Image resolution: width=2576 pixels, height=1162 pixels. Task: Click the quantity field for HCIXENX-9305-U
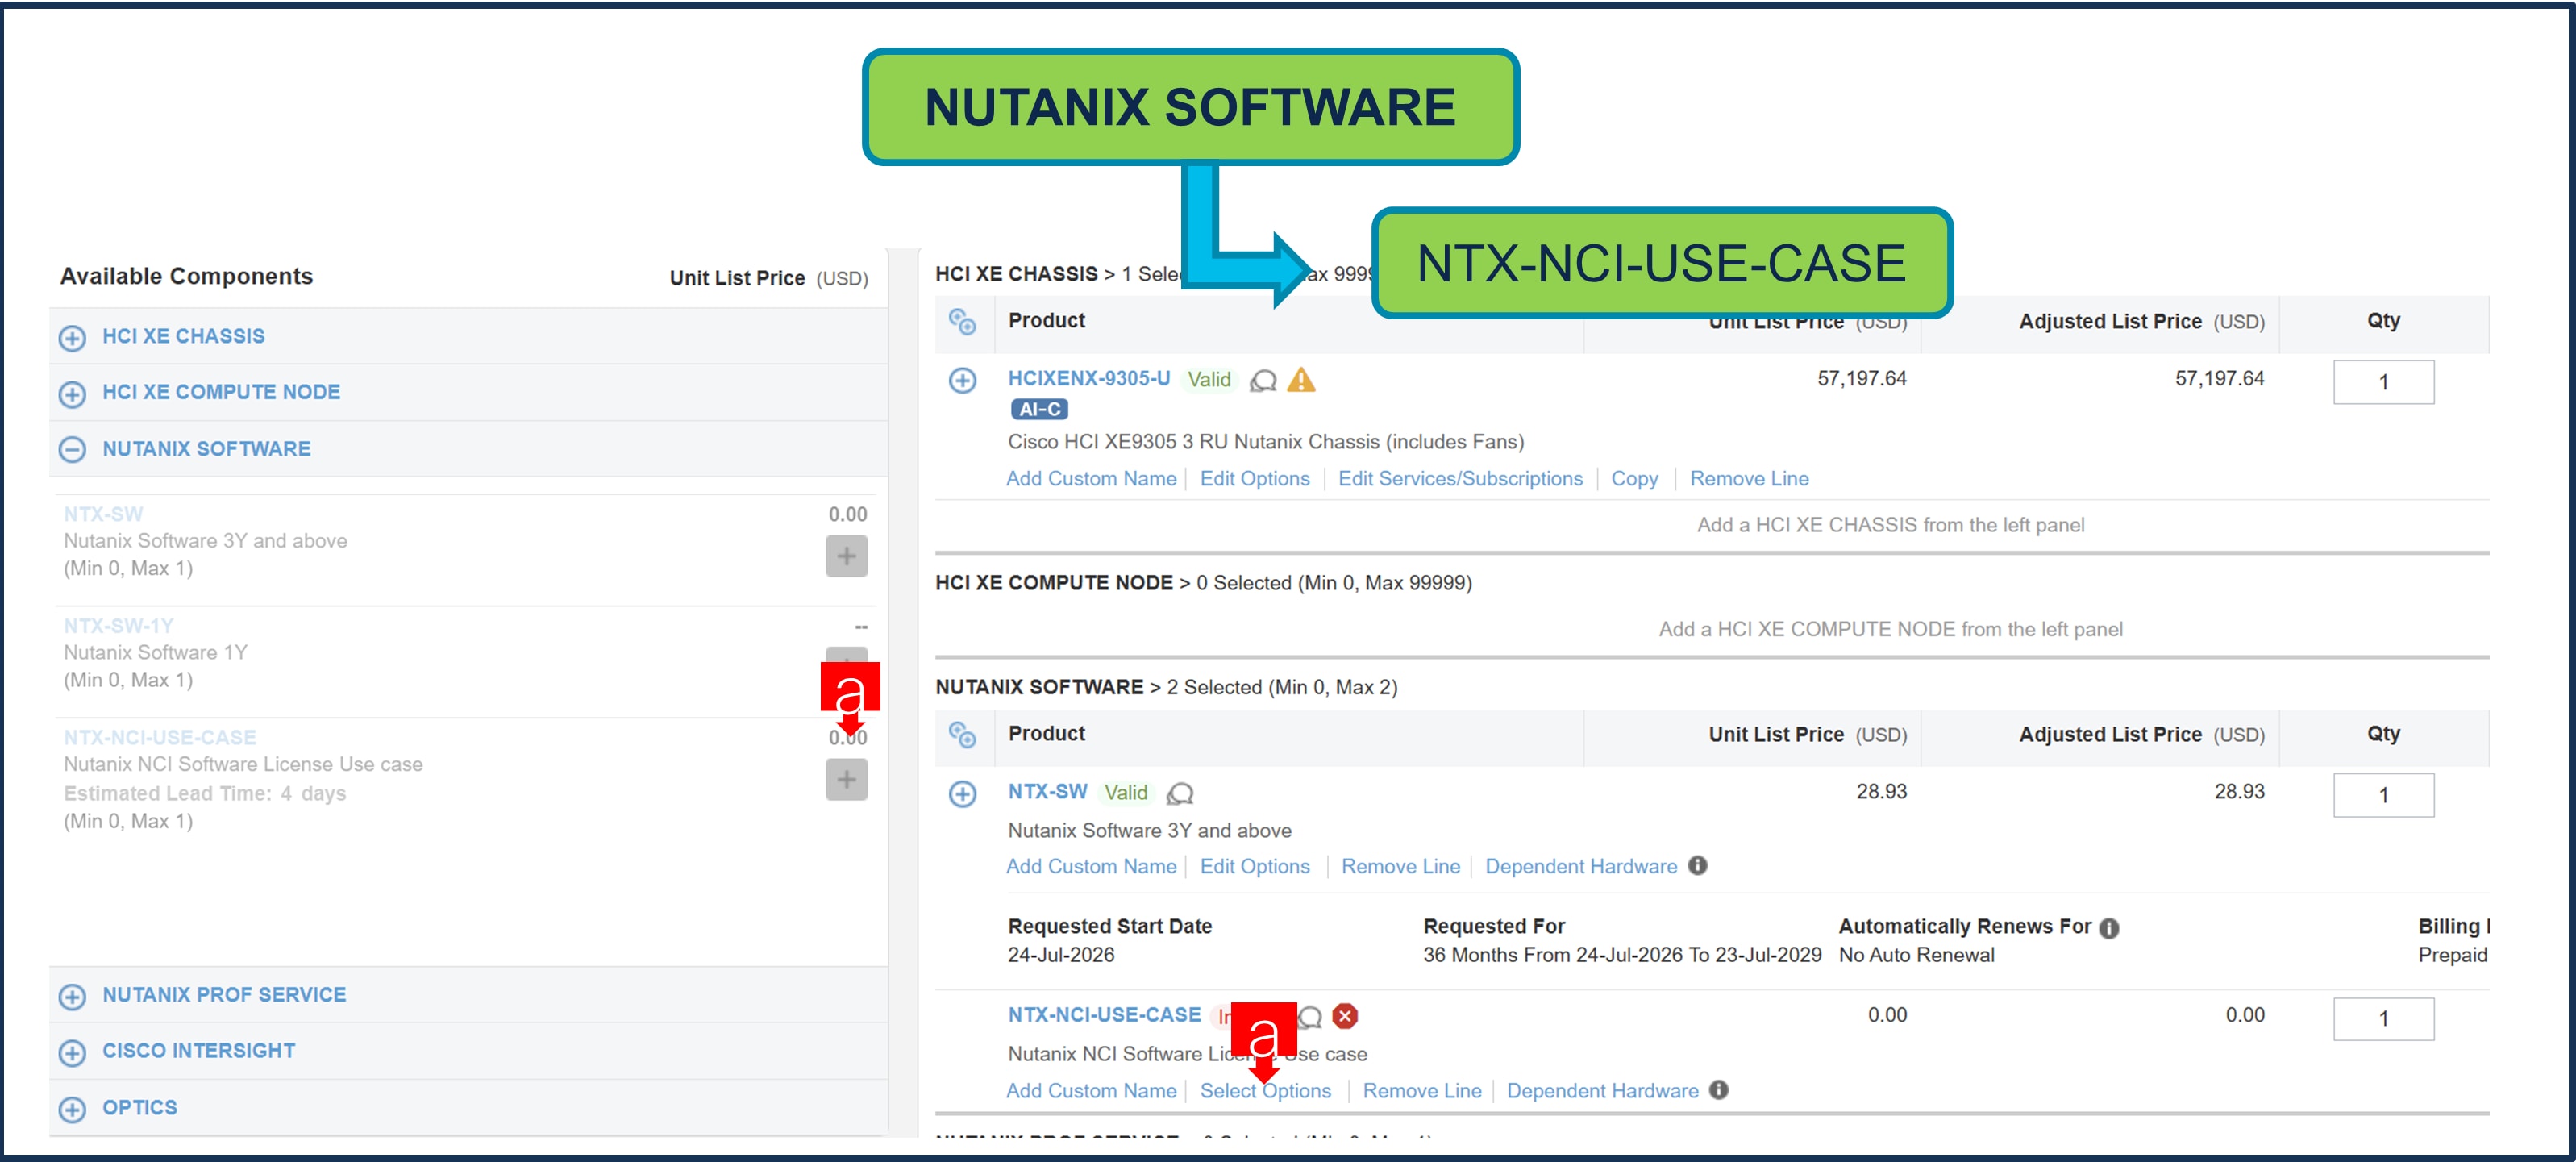click(2383, 382)
